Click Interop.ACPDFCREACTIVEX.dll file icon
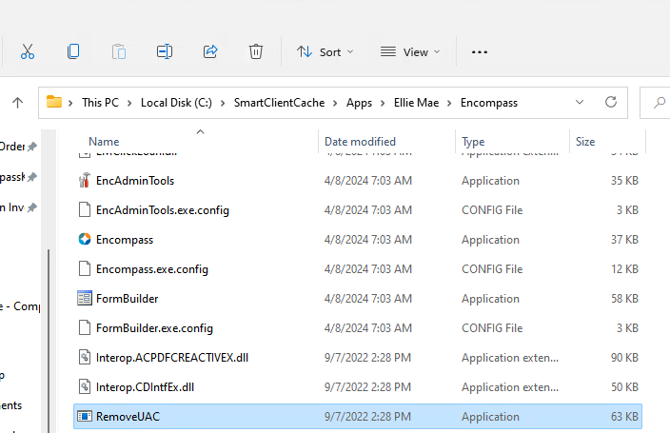The height and width of the screenshot is (433, 670). point(85,357)
